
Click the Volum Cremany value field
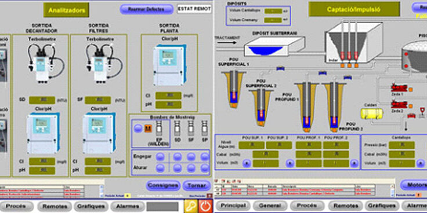coord(273,20)
